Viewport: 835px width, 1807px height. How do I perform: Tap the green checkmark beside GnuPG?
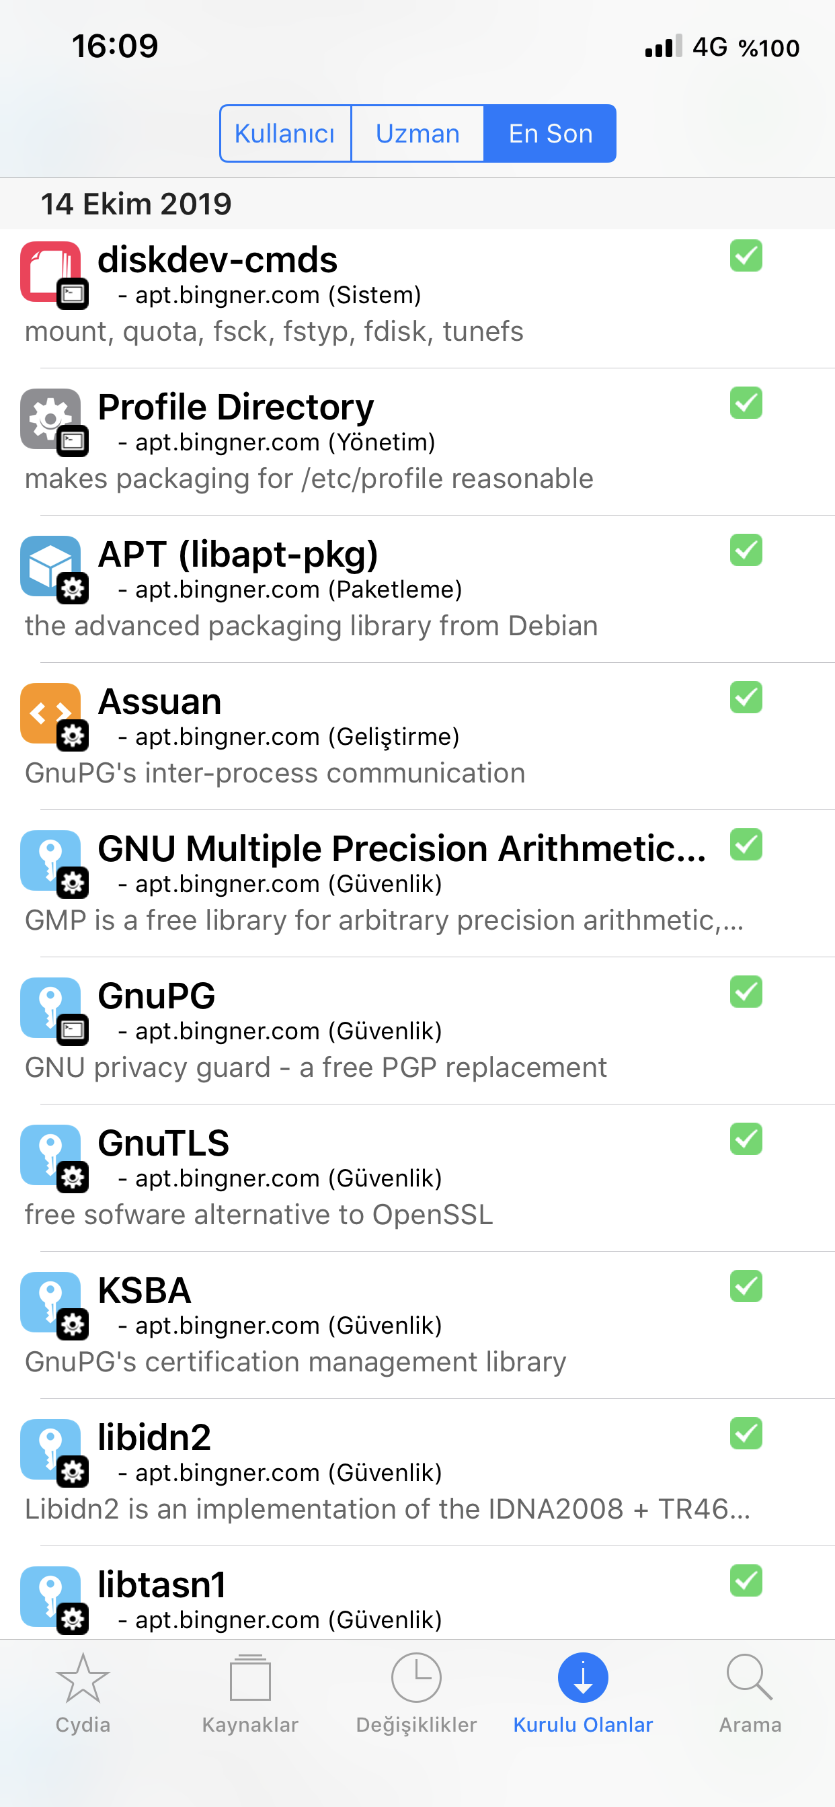pyautogui.click(x=746, y=992)
